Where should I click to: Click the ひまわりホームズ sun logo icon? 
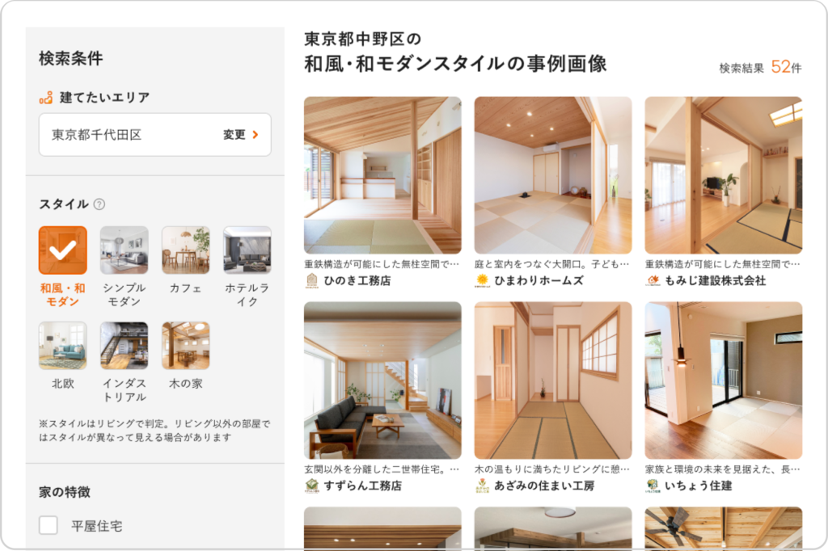coord(482,280)
